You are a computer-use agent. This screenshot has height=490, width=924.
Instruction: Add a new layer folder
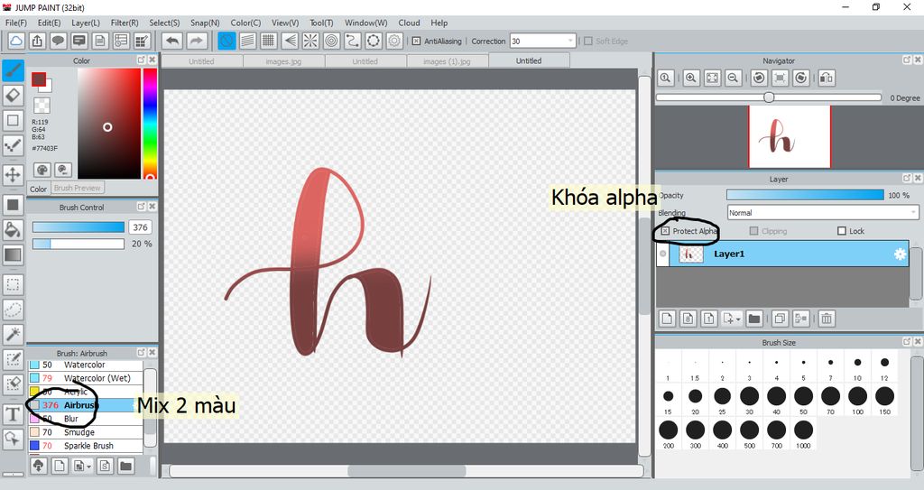pos(754,319)
